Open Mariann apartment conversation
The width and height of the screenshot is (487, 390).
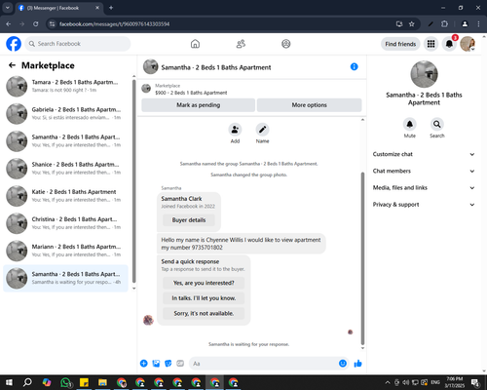point(65,251)
